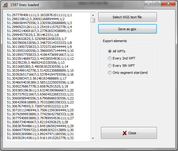Click the '1597 lines loaded' window title
Viewport: 178px width, 151px height.
pos(24,5)
